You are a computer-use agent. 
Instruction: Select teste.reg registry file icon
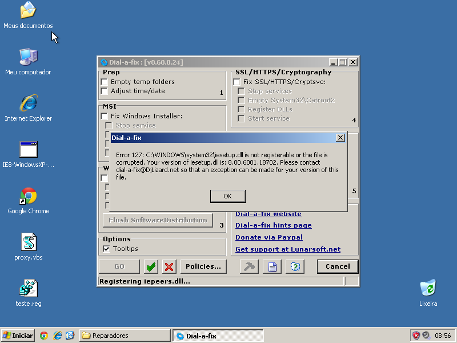28,293
